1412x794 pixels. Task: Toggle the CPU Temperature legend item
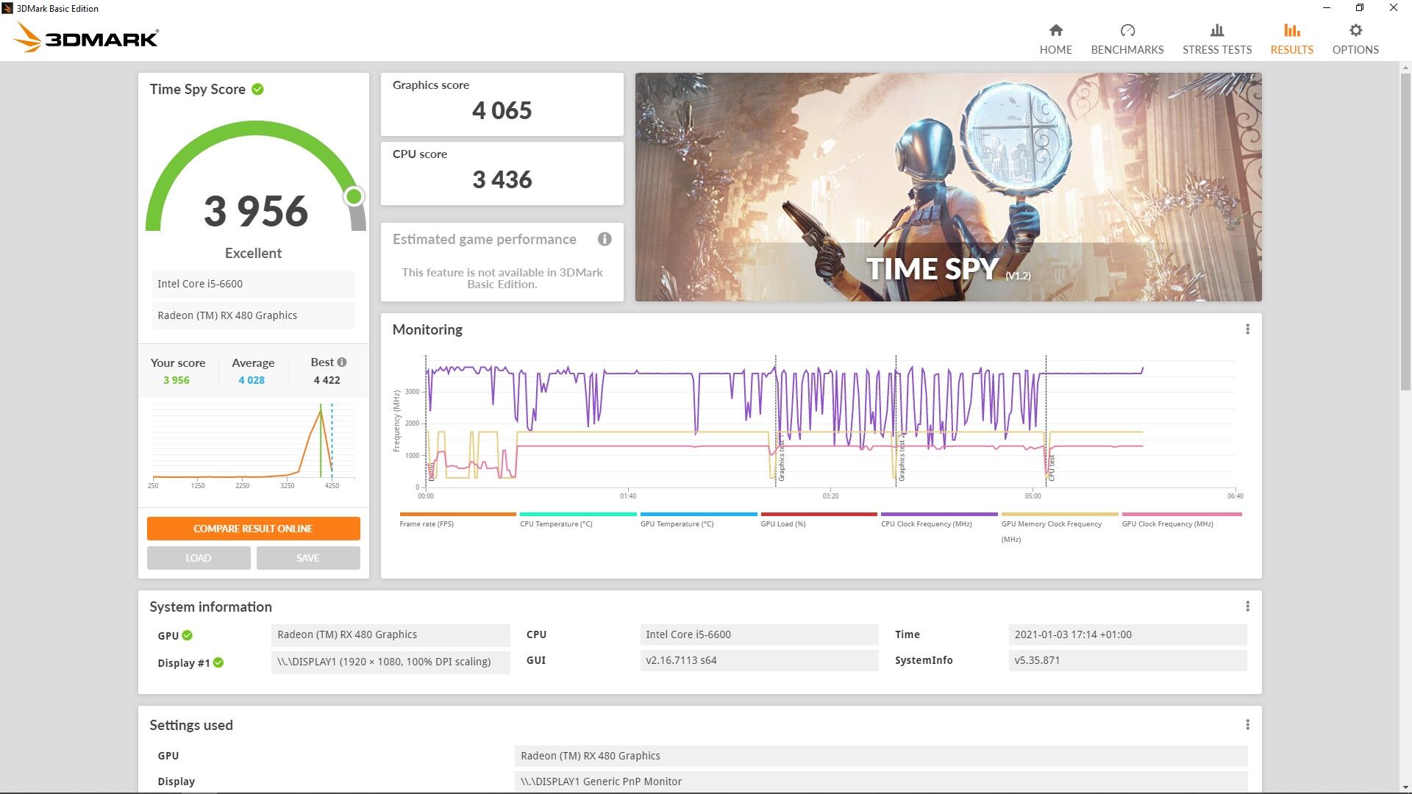[x=577, y=521]
